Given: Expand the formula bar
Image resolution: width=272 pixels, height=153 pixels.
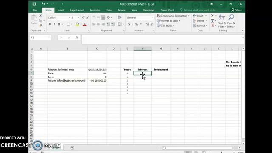Looking at the screenshot, I should (x=243, y=37).
